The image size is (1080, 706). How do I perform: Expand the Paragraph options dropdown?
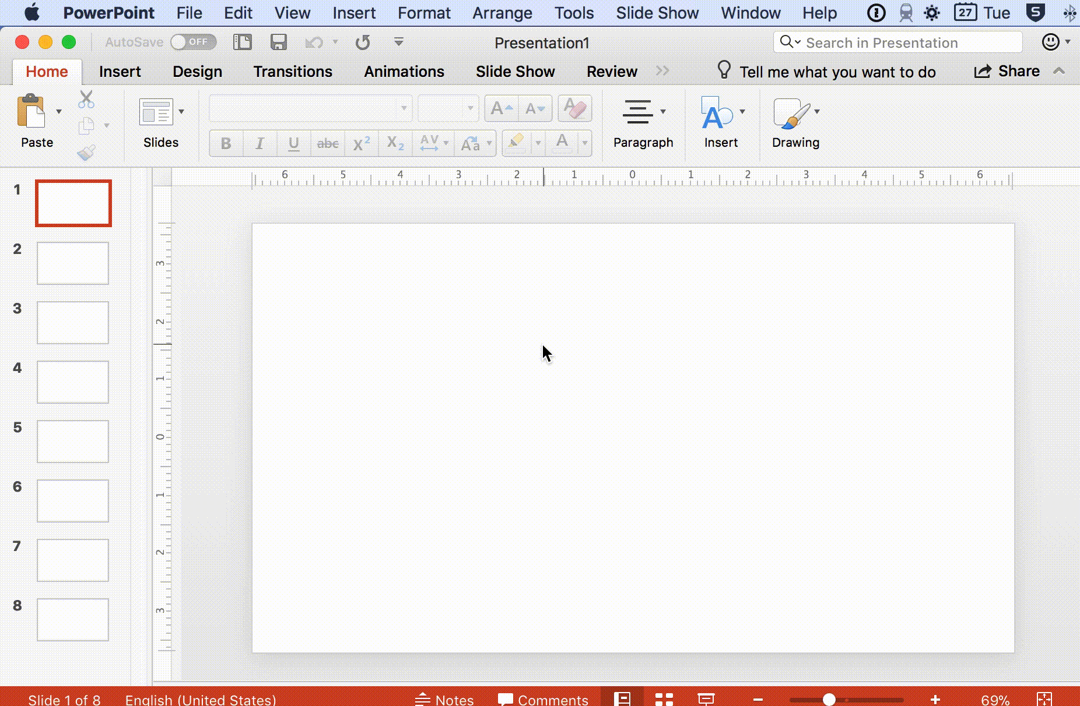[662, 111]
